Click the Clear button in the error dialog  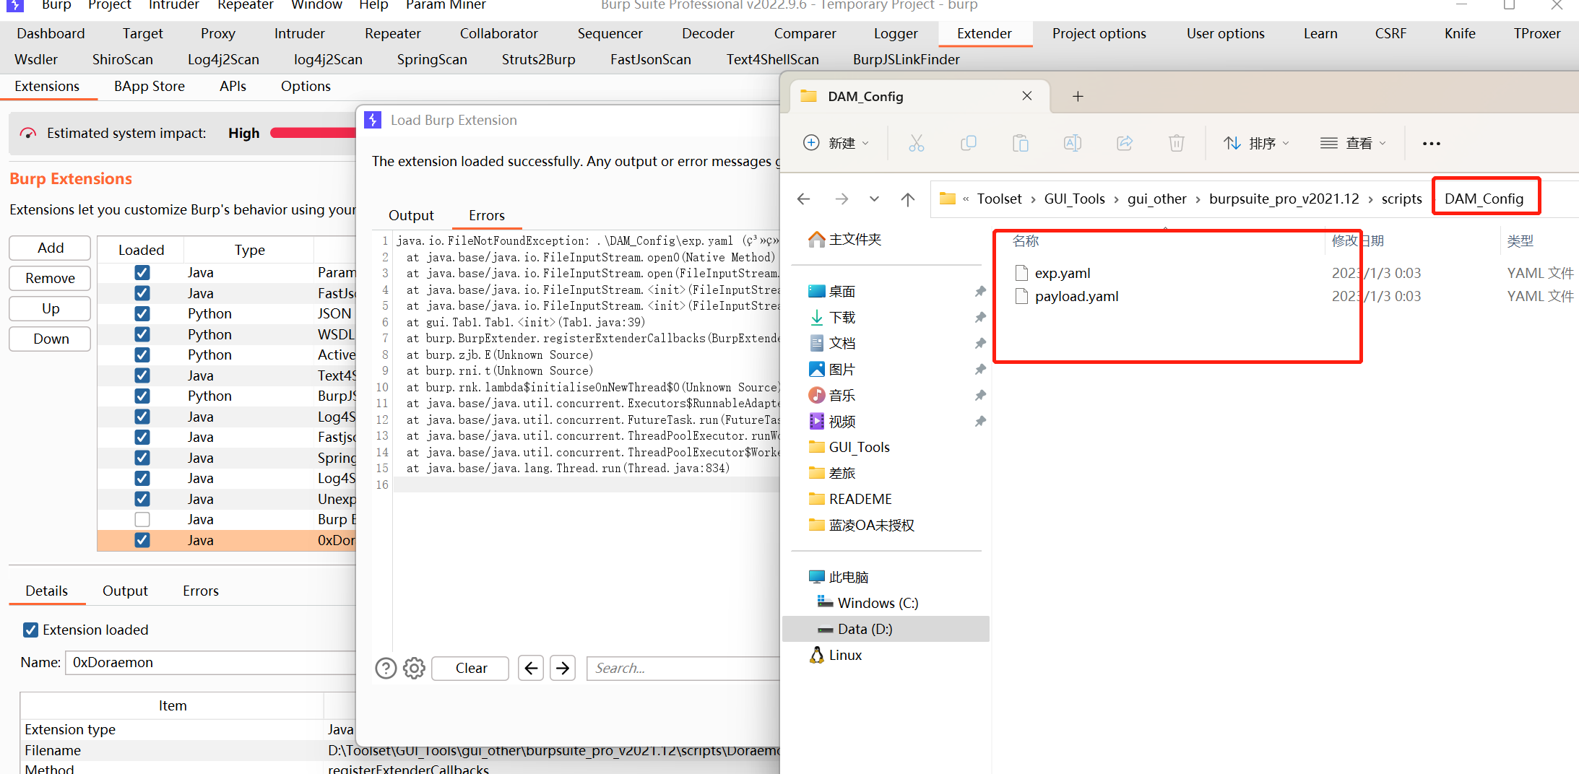click(x=470, y=668)
